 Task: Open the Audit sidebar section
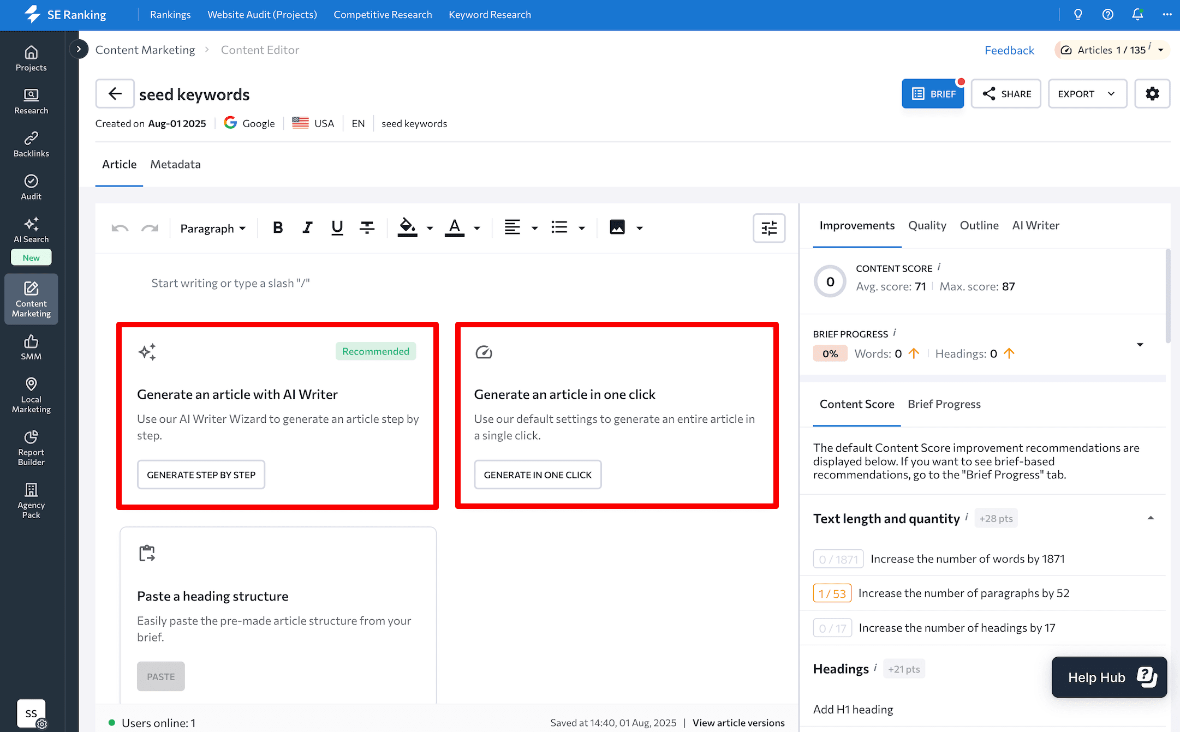(x=31, y=187)
